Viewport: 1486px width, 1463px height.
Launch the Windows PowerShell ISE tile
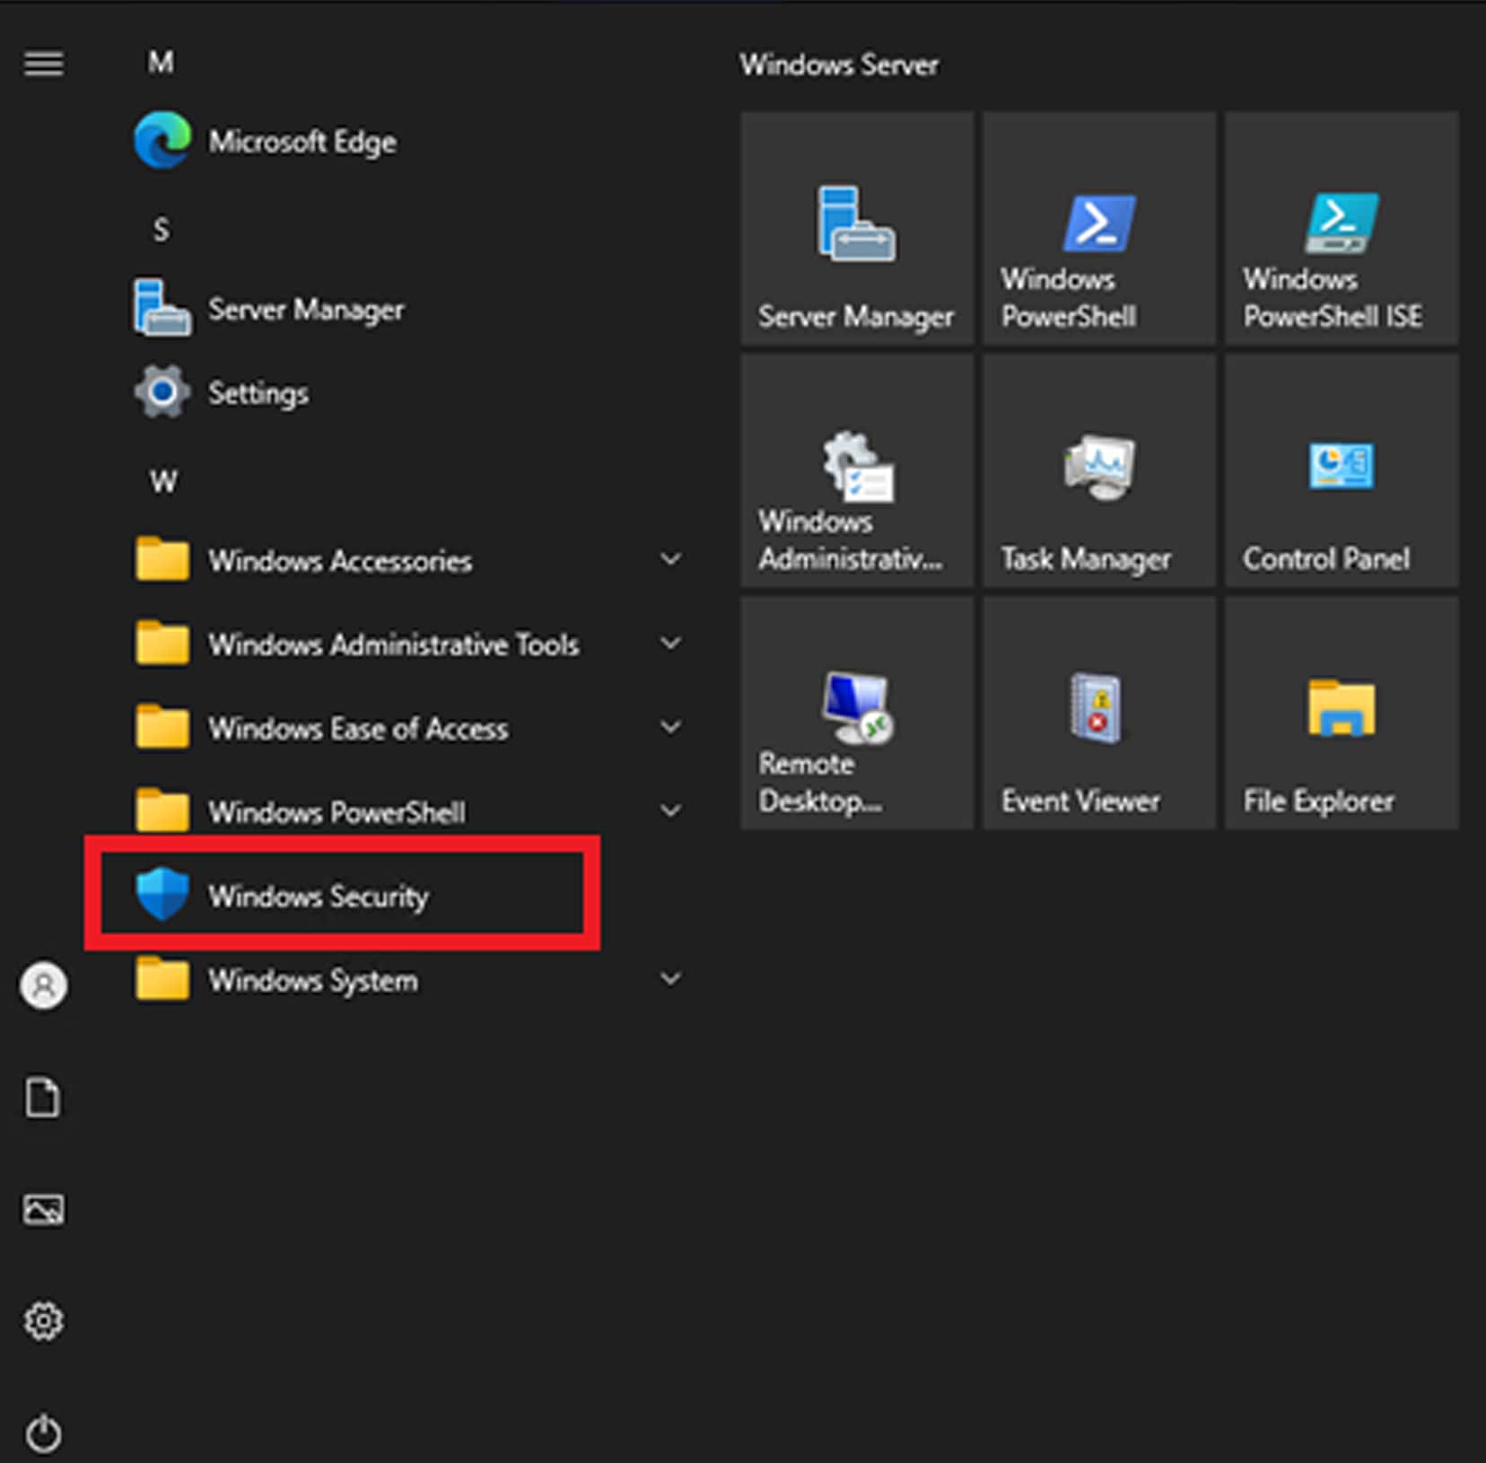[1342, 228]
